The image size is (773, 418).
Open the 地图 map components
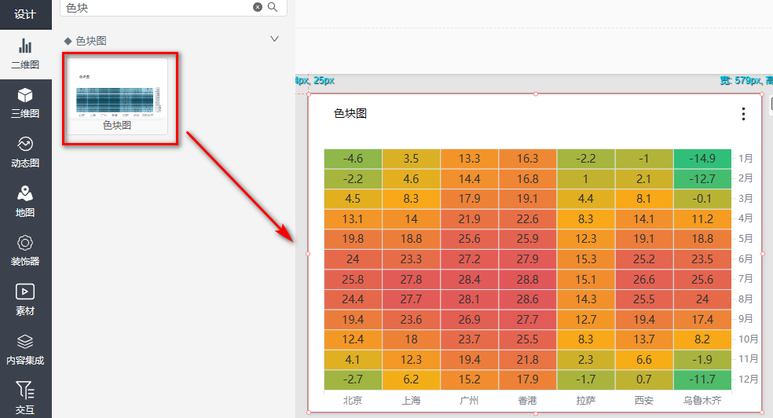[25, 201]
